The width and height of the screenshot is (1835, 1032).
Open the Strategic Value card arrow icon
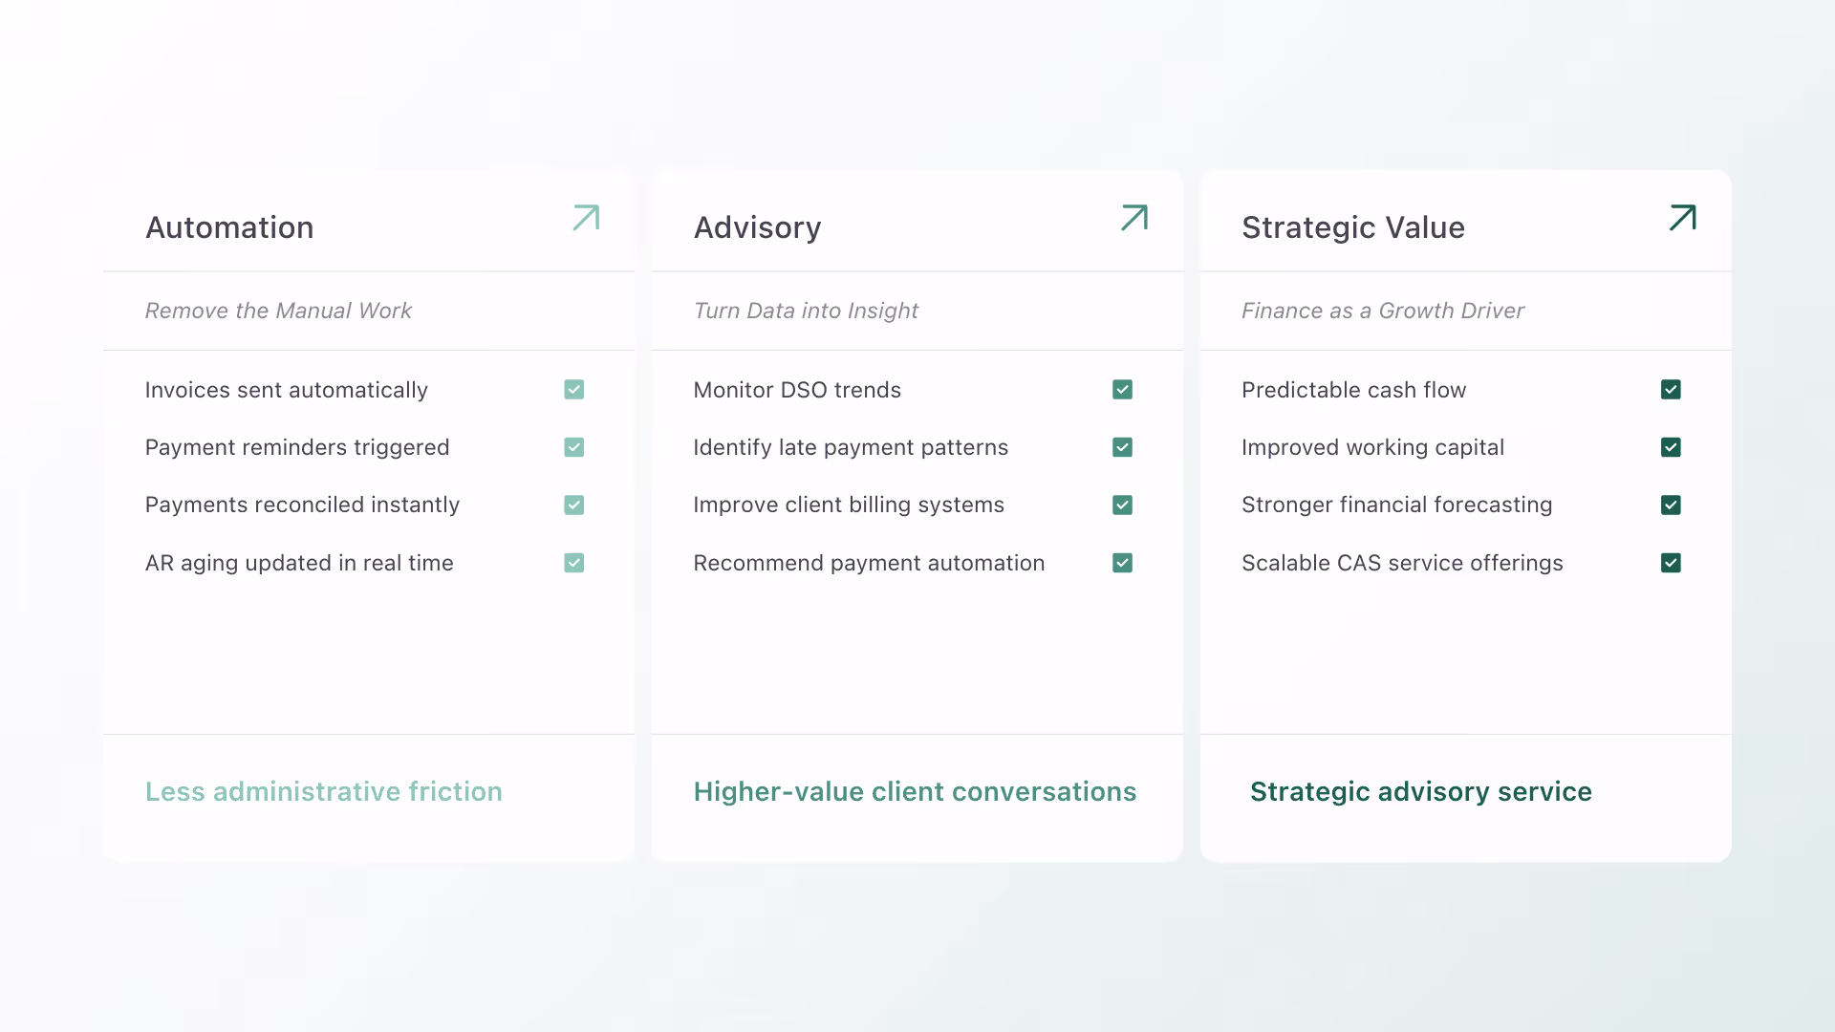click(x=1683, y=218)
